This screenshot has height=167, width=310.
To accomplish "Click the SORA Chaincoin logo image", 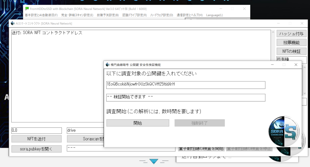I will pyautogui.click(x=284, y=131).
